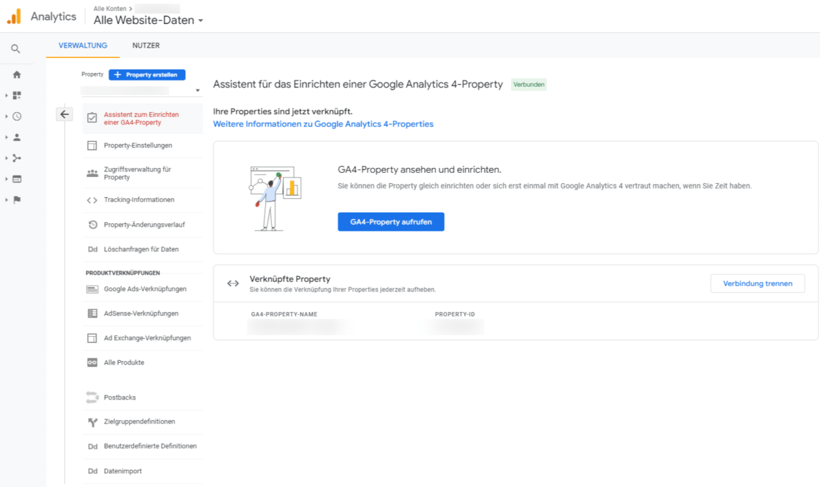Open Tracking-Informationen menu entry
This screenshot has height=487, width=820.
pos(142,200)
